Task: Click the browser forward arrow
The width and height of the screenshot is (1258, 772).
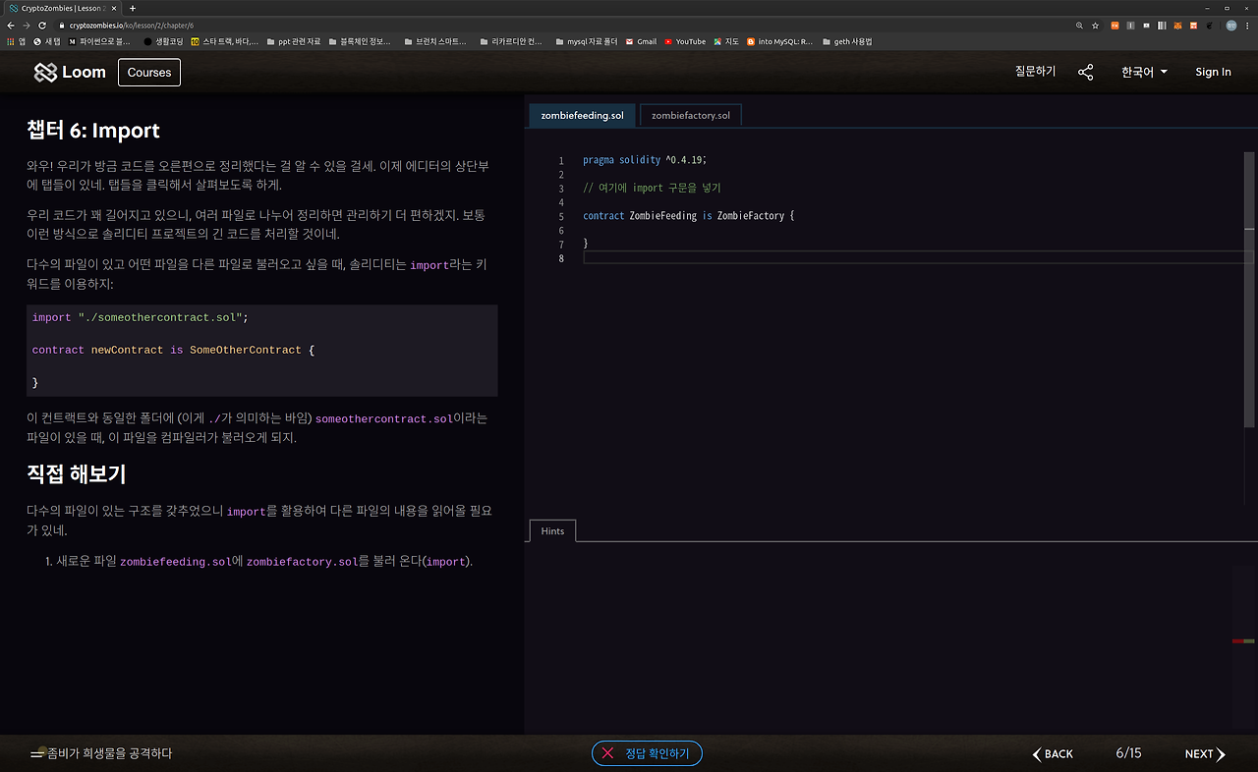Action: pos(27,25)
